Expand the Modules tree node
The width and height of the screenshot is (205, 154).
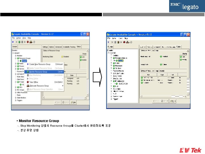[x=16, y=56]
